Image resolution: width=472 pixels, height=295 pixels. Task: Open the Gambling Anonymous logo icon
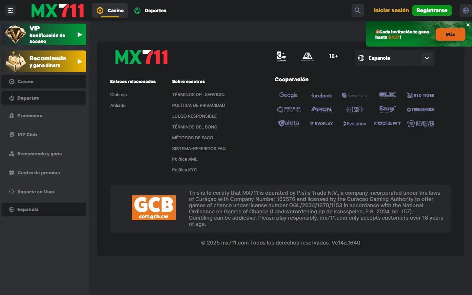point(307,56)
